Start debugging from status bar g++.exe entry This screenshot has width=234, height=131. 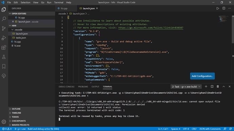tap(37, 129)
